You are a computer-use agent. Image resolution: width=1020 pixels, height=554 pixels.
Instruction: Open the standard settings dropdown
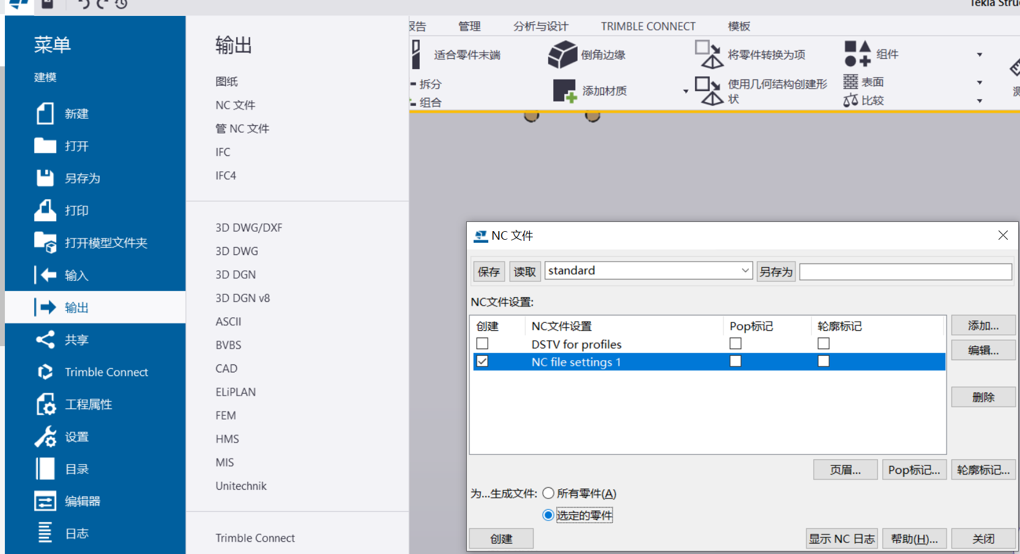[x=745, y=270]
